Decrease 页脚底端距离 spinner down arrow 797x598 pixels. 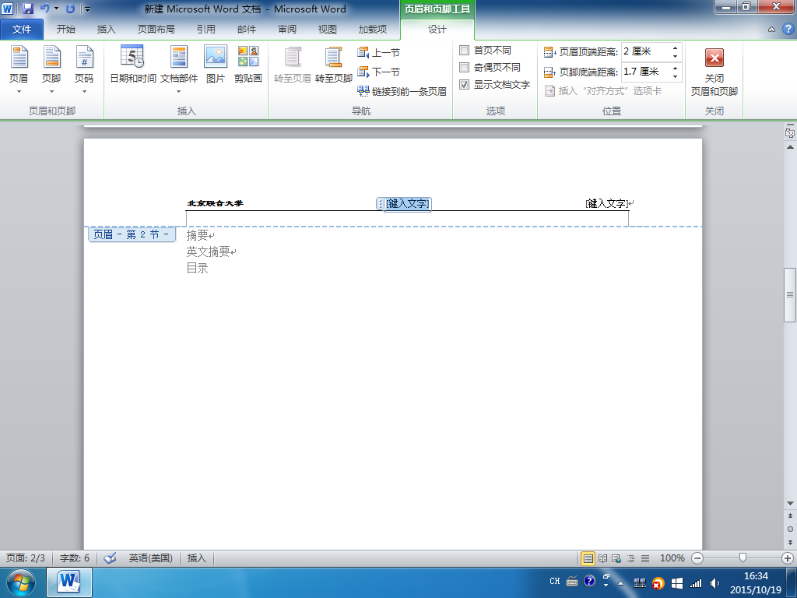click(x=675, y=77)
